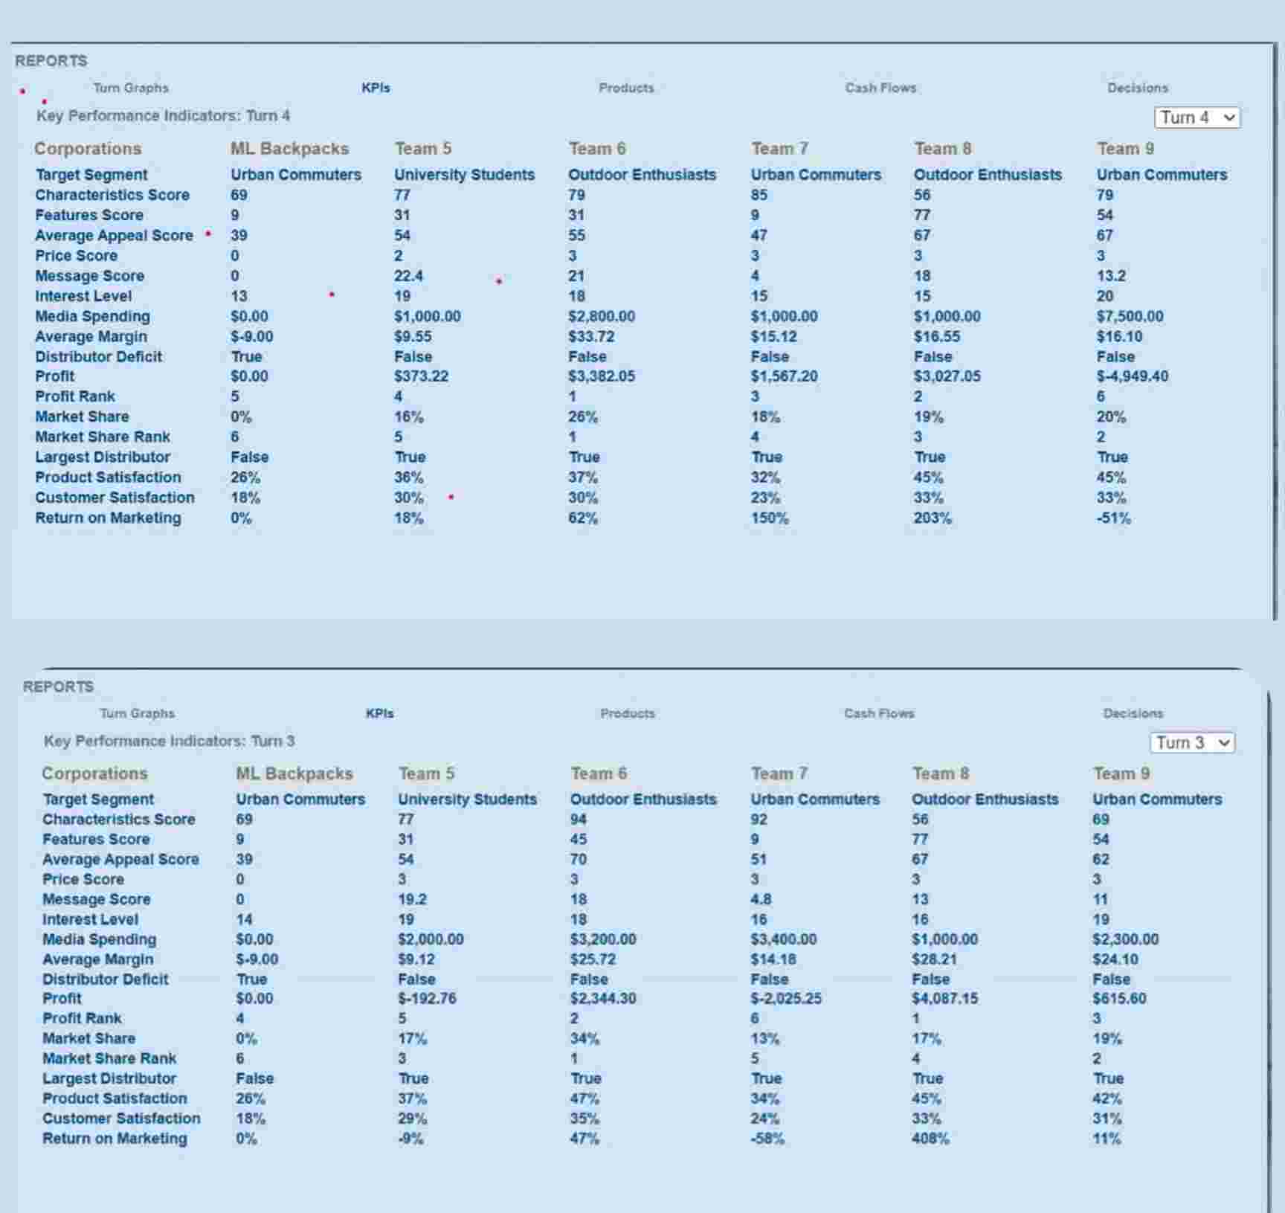Screen dimensions: 1285x1213
Task: Click Team 8 average margin $16.55
Action: (936, 336)
